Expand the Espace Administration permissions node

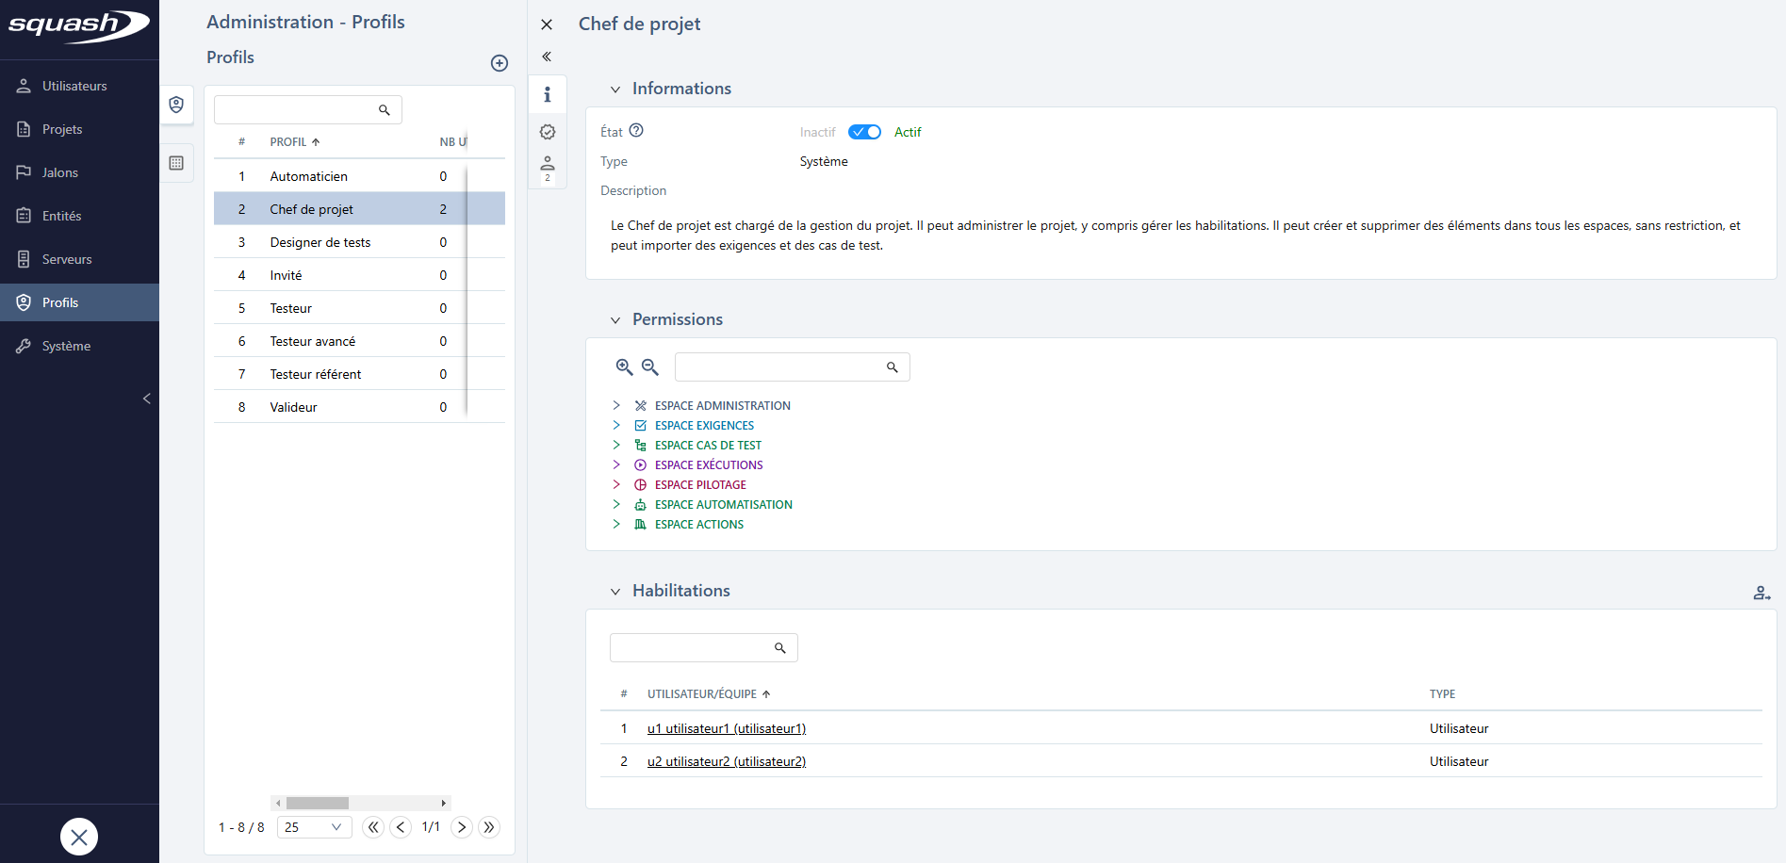[x=616, y=405]
